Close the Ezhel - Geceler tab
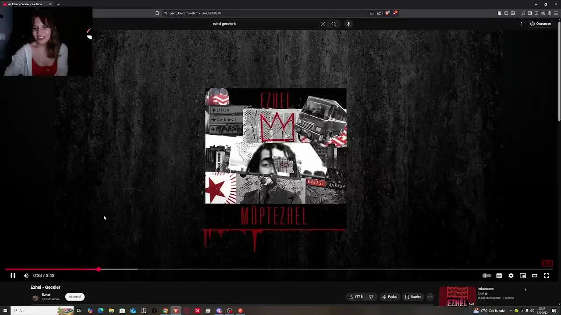Viewport: 561px width, 315px height. [50, 4]
